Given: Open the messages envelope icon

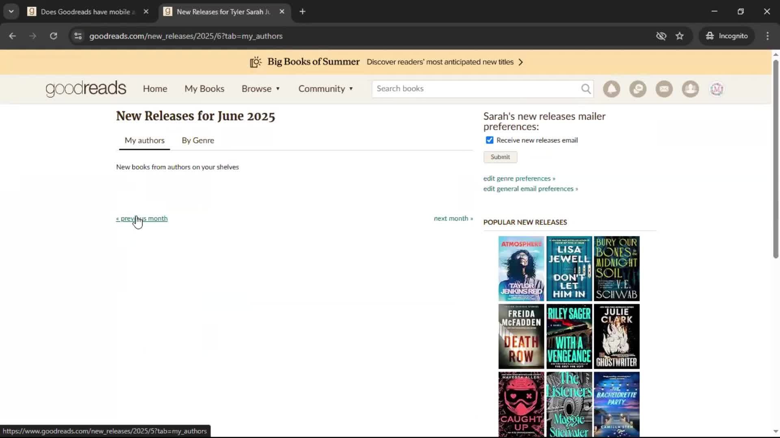Looking at the screenshot, I should [x=664, y=89].
